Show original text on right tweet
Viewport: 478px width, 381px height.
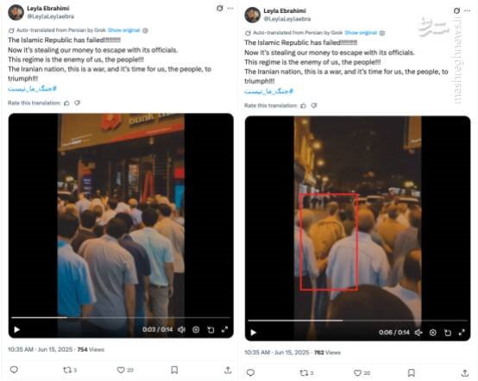click(x=361, y=33)
